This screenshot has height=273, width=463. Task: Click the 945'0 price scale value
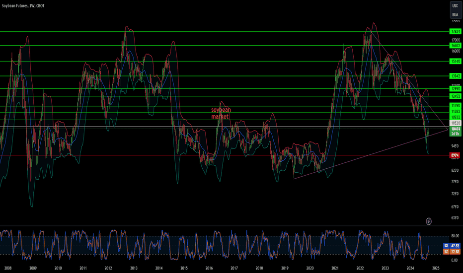(456, 146)
